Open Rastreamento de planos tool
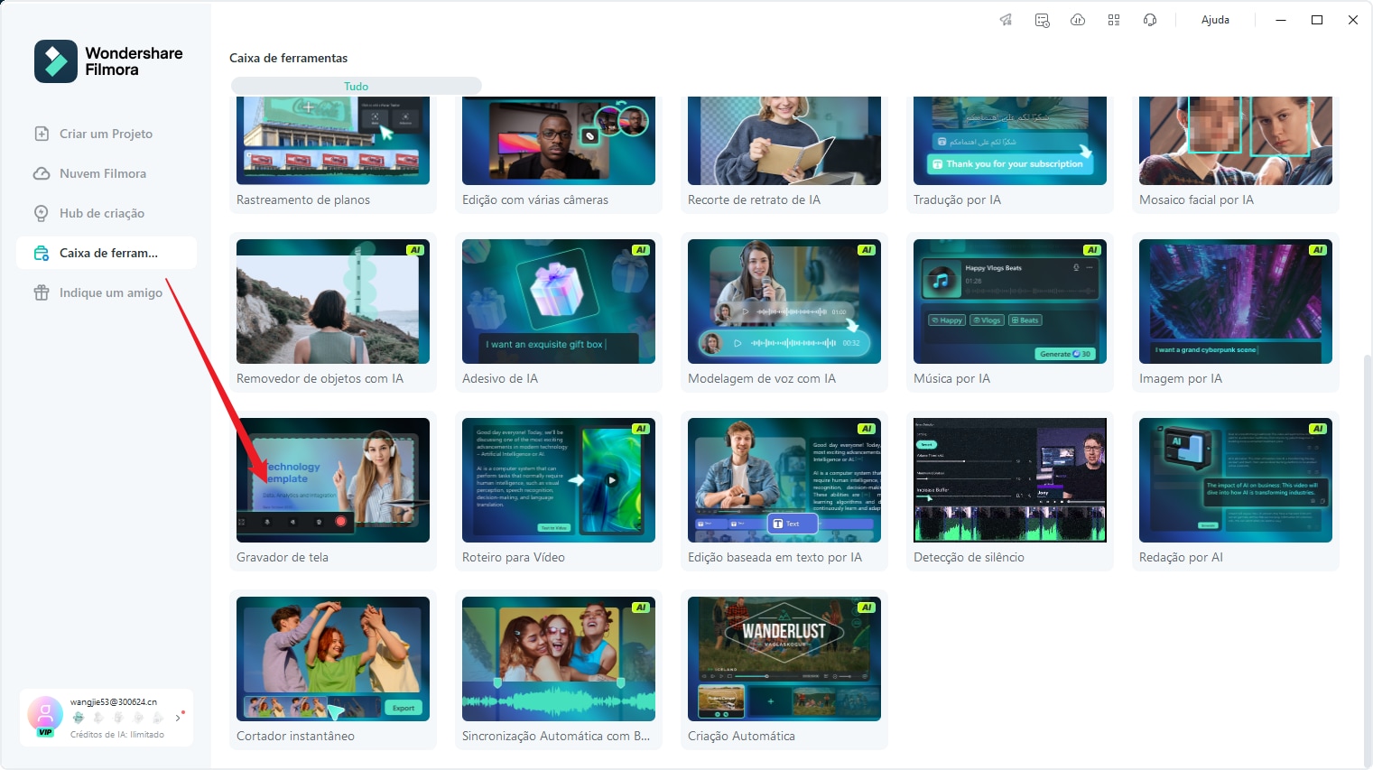The image size is (1373, 770). 333,155
